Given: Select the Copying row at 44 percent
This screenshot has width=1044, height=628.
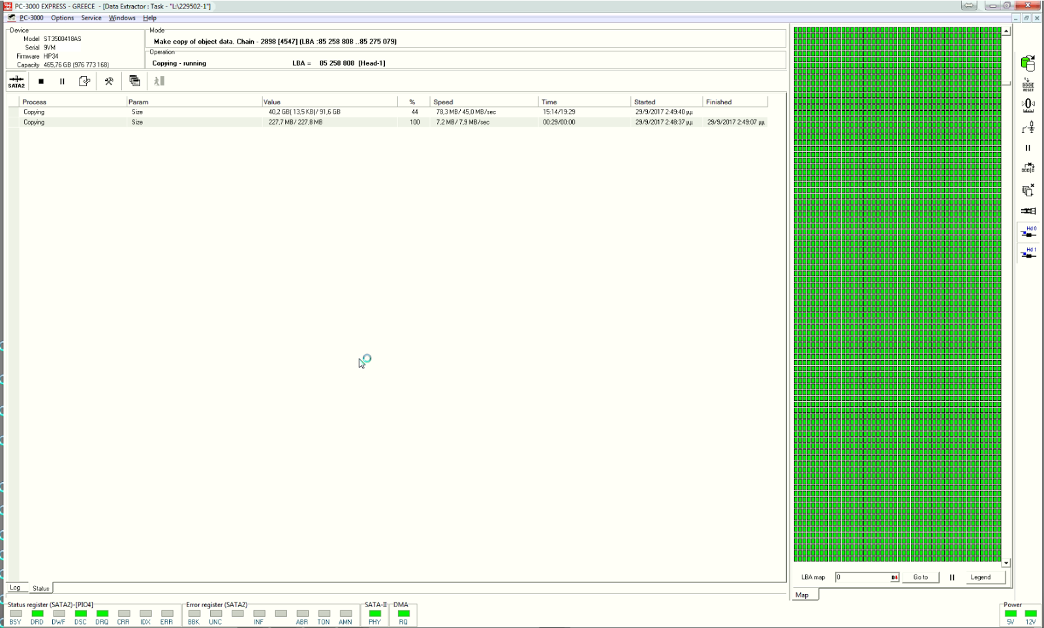Looking at the screenshot, I should (388, 112).
